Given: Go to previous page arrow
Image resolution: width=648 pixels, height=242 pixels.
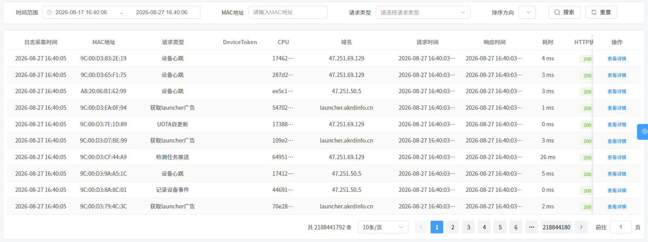Looking at the screenshot, I should [421, 227].
